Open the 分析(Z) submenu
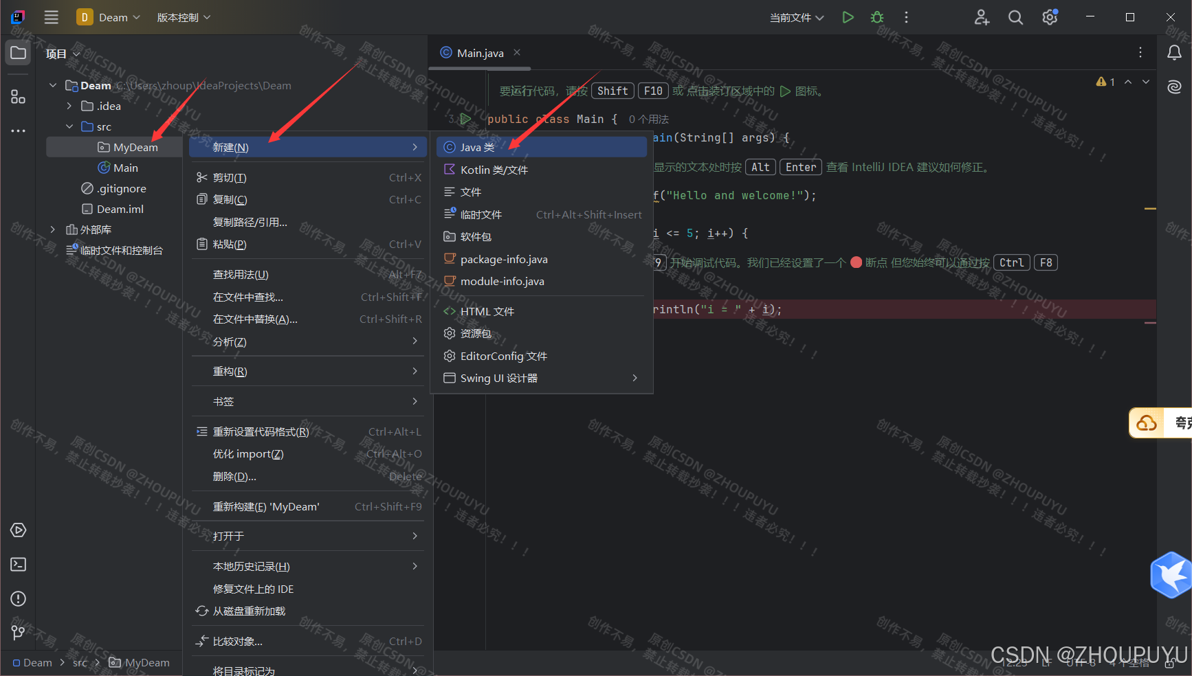This screenshot has width=1192, height=676. (308, 341)
